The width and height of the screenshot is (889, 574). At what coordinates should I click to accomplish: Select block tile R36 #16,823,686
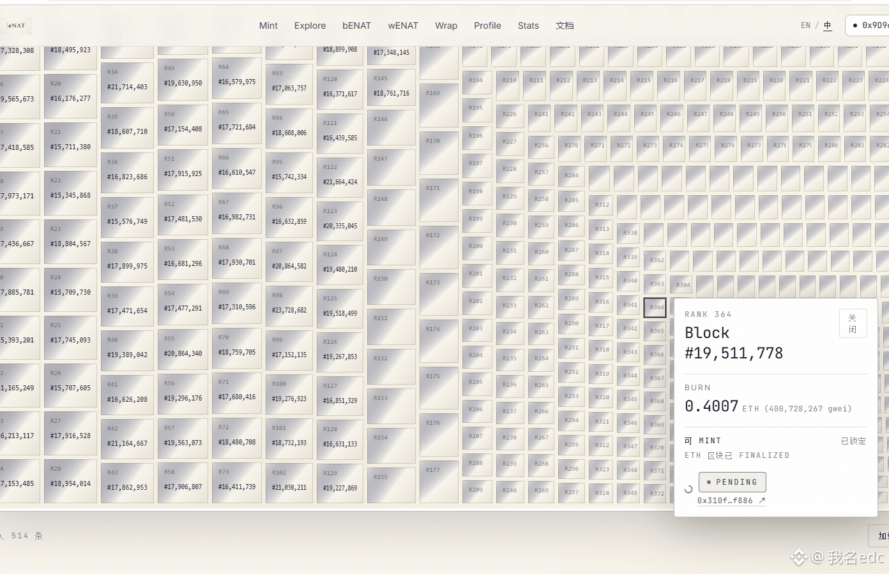click(x=127, y=172)
